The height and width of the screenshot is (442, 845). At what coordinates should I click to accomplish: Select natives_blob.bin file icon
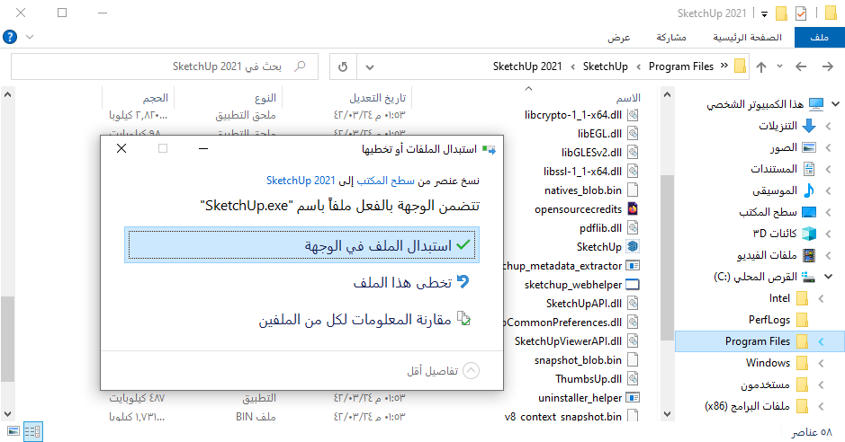click(633, 190)
